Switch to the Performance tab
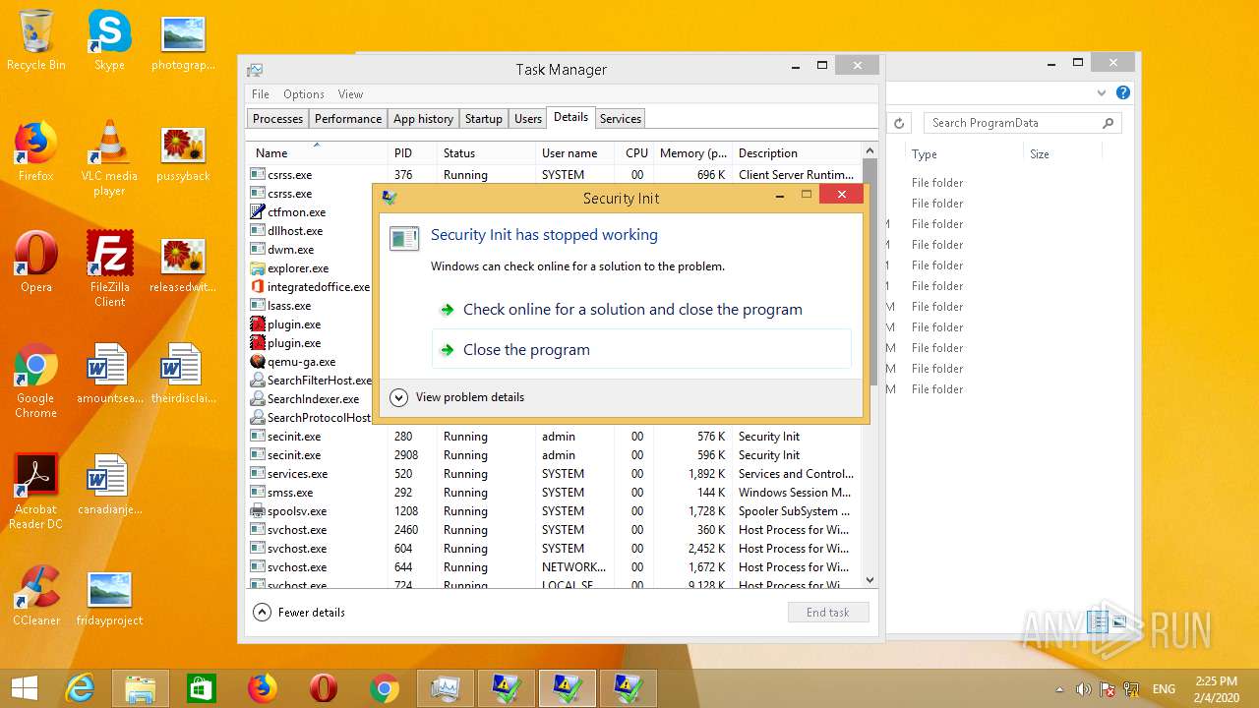Screen dimensions: 1259x708 [348, 119]
